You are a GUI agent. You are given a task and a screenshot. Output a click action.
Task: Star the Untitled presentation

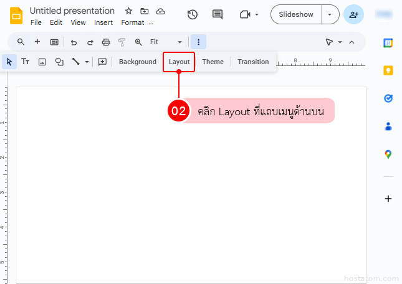click(128, 11)
